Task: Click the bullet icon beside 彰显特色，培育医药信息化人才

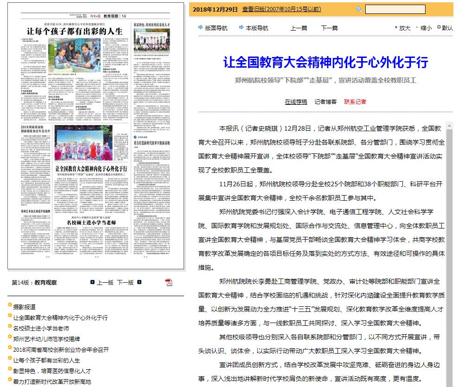Action: 10,369
